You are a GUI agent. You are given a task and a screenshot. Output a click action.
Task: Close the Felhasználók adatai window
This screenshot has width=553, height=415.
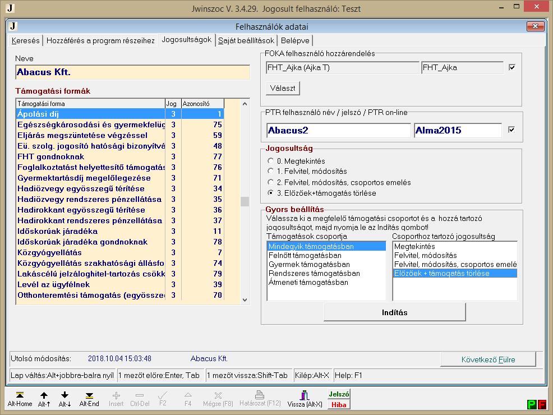point(535,26)
